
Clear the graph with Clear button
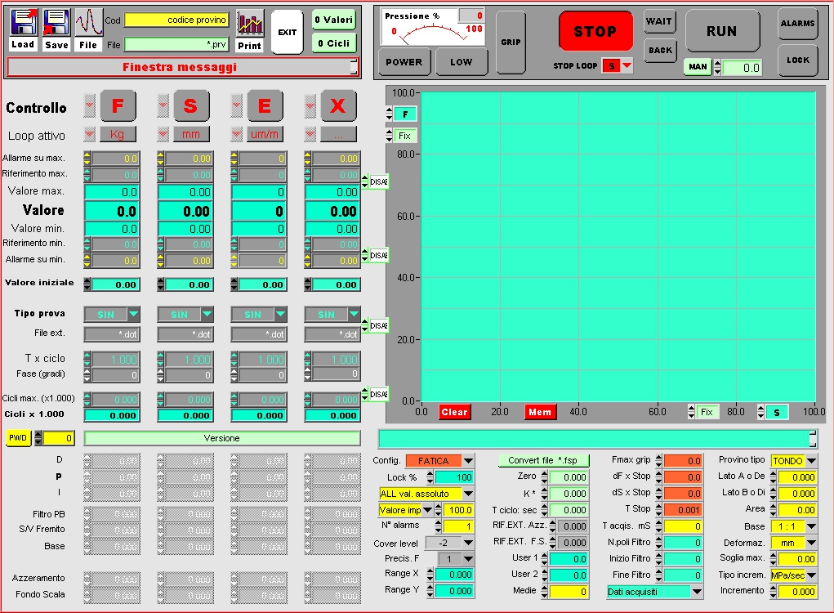tap(455, 412)
